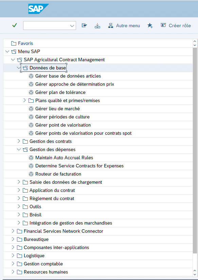This screenshot has width=198, height=280.
Task: Click transaction icon beside Gérer plan de tolérance
Action: (31, 93)
